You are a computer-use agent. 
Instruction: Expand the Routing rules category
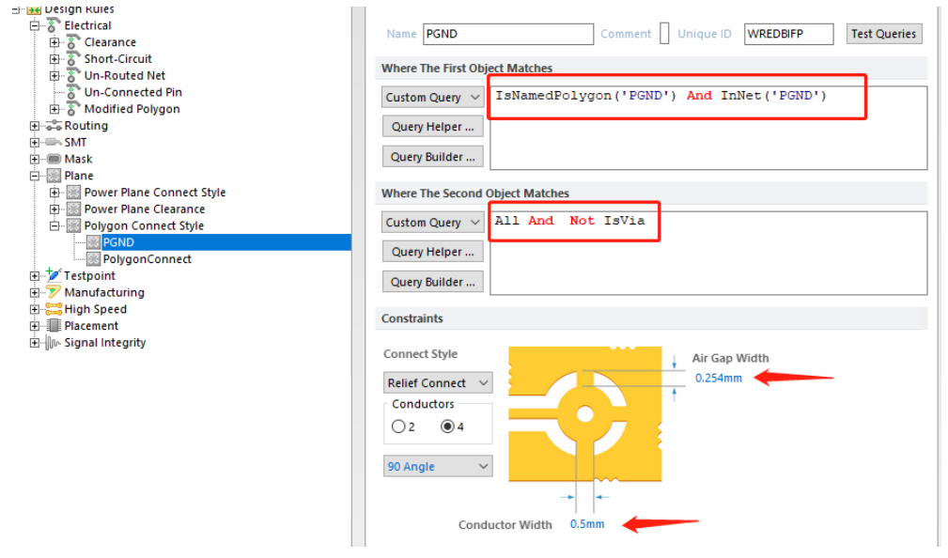tap(35, 126)
